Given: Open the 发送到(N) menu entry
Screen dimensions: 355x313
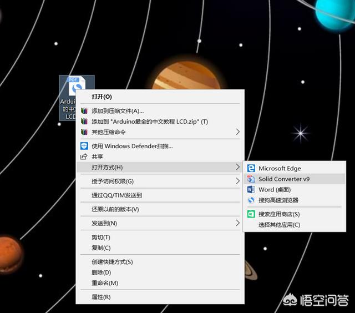Looking at the screenshot, I should (160, 223).
